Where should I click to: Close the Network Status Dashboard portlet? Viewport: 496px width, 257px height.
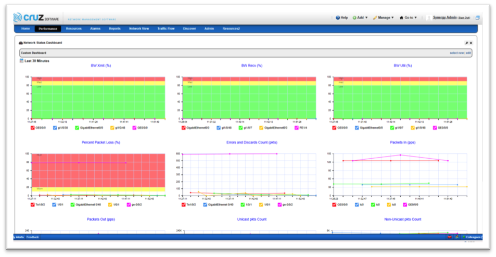click(x=470, y=43)
